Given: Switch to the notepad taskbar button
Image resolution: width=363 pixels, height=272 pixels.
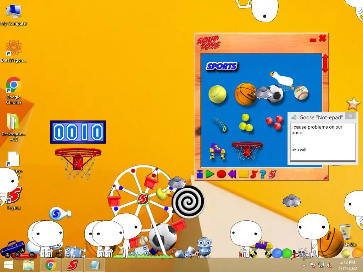Looking at the screenshot, I should (94, 265).
